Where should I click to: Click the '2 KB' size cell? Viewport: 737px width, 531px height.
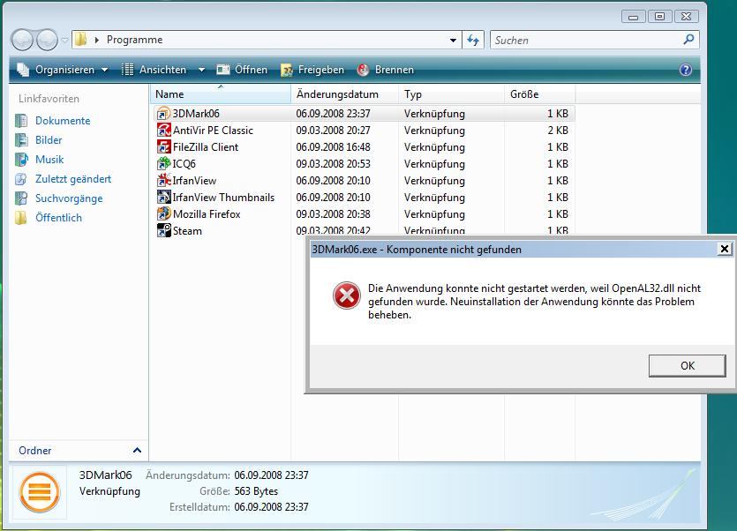558,131
